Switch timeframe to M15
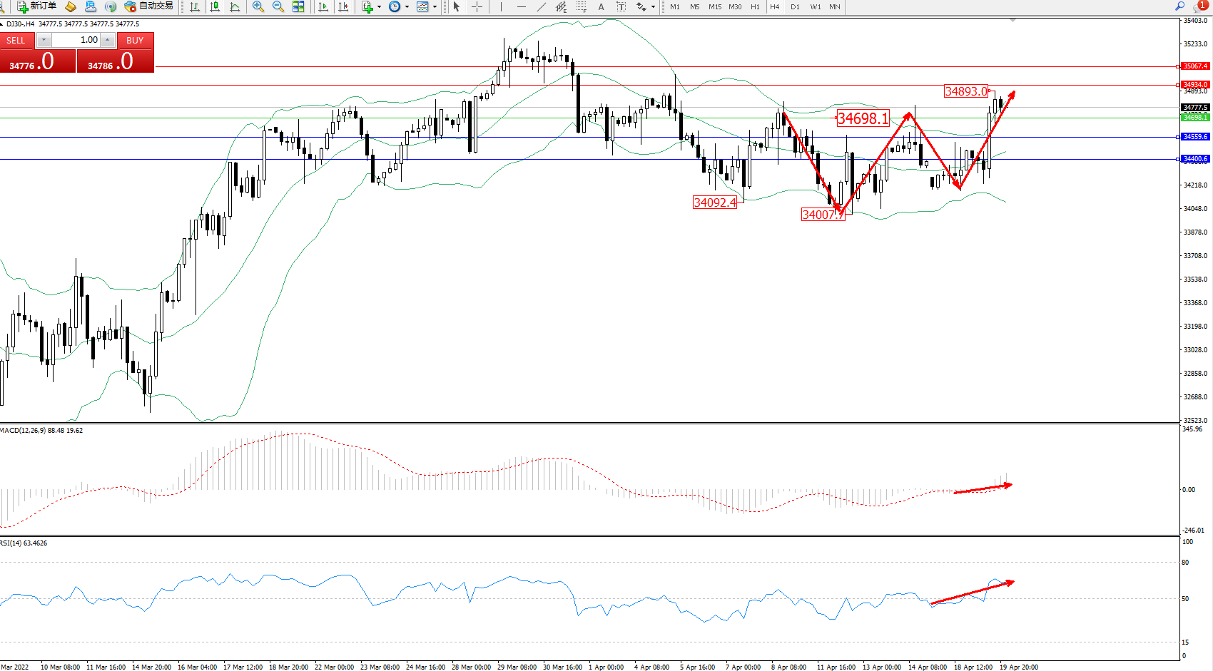The image size is (1213, 671). 714,6
